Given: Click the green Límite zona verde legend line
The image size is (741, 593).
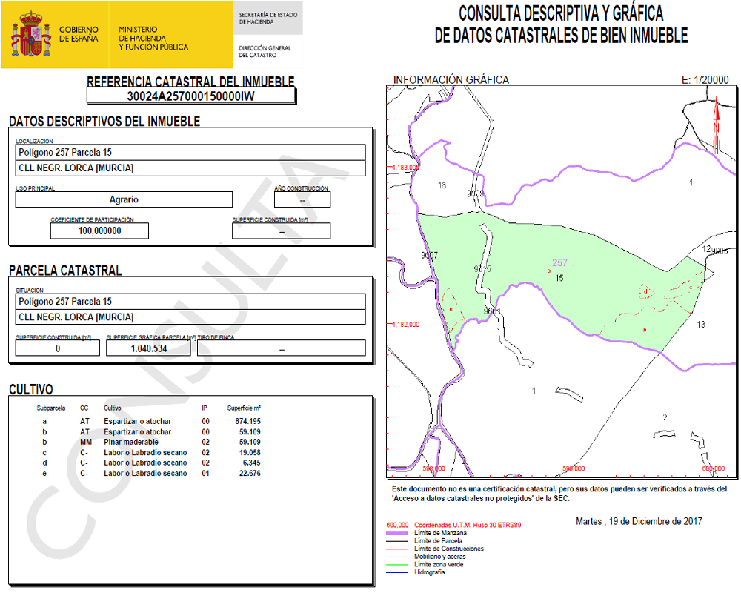Looking at the screenshot, I should [x=397, y=565].
